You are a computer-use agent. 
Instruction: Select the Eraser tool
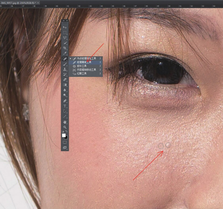pyautogui.click(x=65, y=80)
